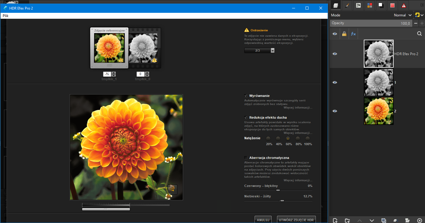Delete the selected layer with the X icon
Viewport: 425px width, 223px height.
coord(419,220)
